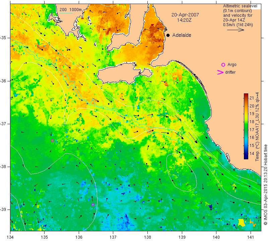Click the '20-Apr-2007' date text
268x241 pixels.
click(x=185, y=15)
